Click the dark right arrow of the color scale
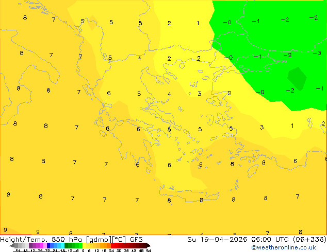Viewport: 327px width, 252px height. (149, 246)
